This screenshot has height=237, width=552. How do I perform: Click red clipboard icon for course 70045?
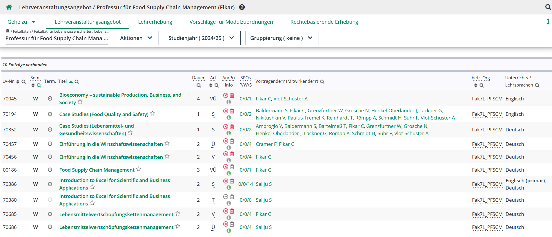(232, 95)
